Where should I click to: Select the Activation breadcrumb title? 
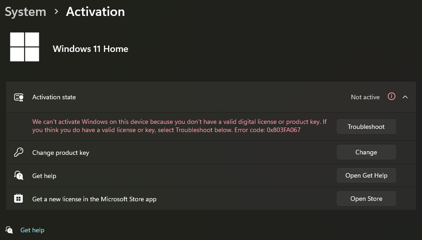coord(96,12)
